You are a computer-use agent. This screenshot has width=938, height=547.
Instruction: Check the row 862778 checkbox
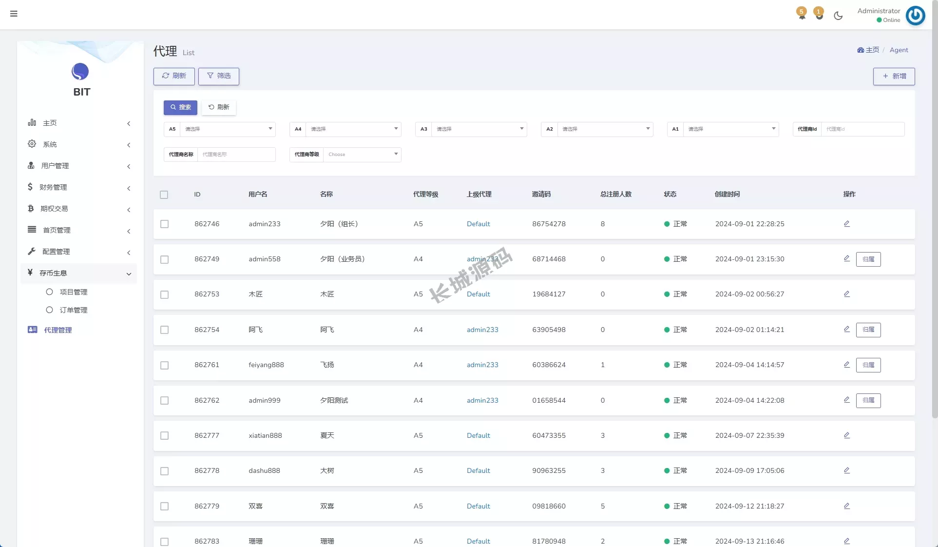click(165, 471)
